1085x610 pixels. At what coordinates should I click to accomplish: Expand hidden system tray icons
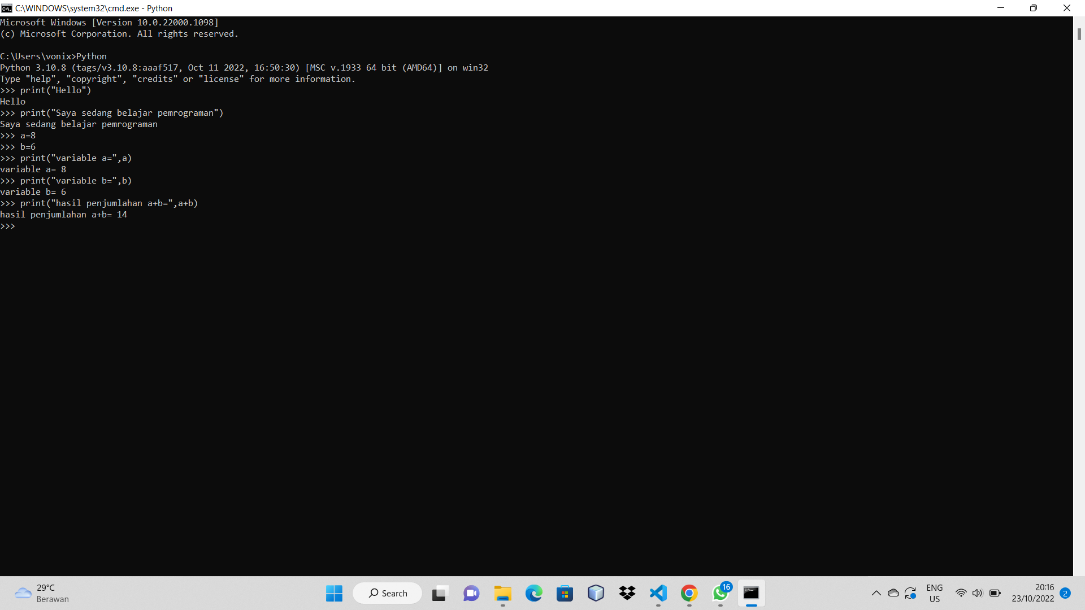pyautogui.click(x=876, y=593)
